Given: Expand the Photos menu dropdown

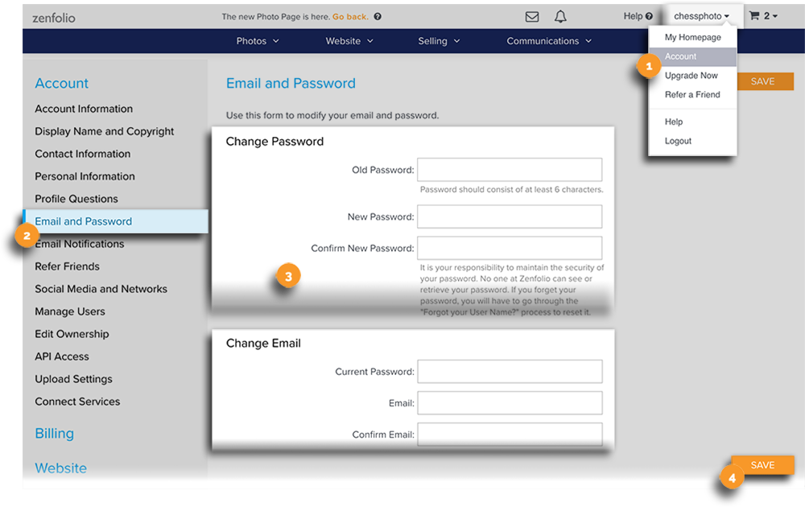Looking at the screenshot, I should pyautogui.click(x=258, y=41).
